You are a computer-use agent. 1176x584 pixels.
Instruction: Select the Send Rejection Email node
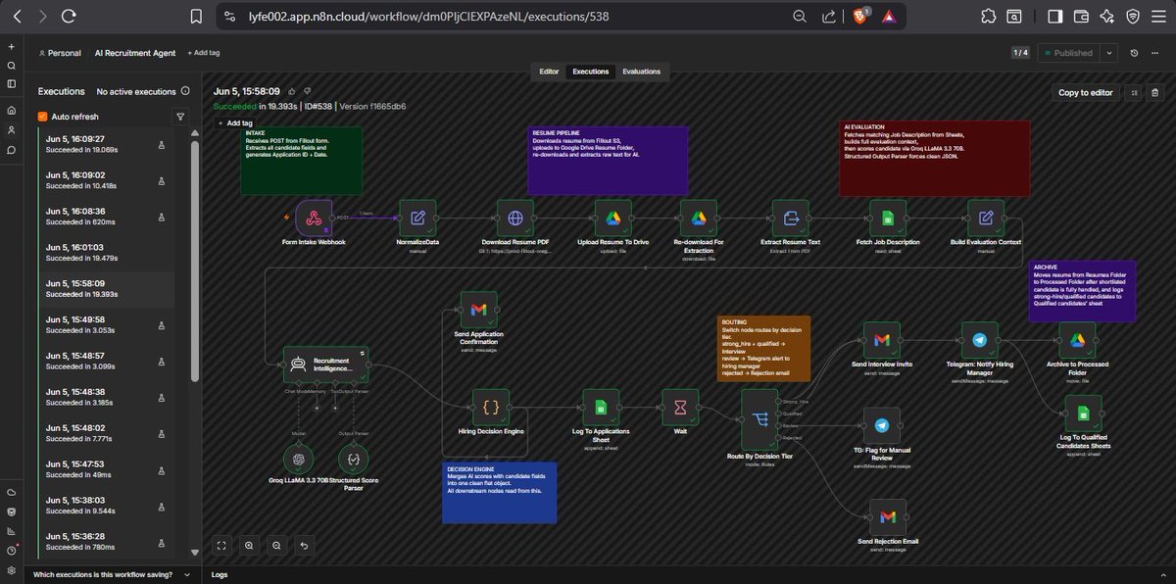pos(888,517)
